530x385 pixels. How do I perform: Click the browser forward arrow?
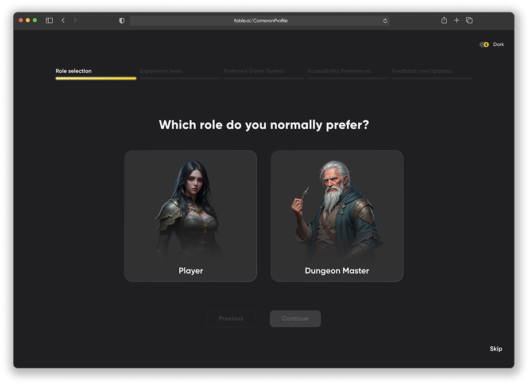[x=75, y=21]
